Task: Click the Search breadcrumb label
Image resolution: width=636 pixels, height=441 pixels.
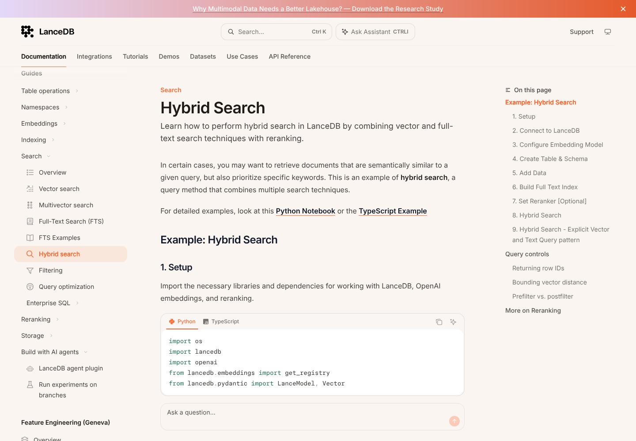Action: click(171, 90)
